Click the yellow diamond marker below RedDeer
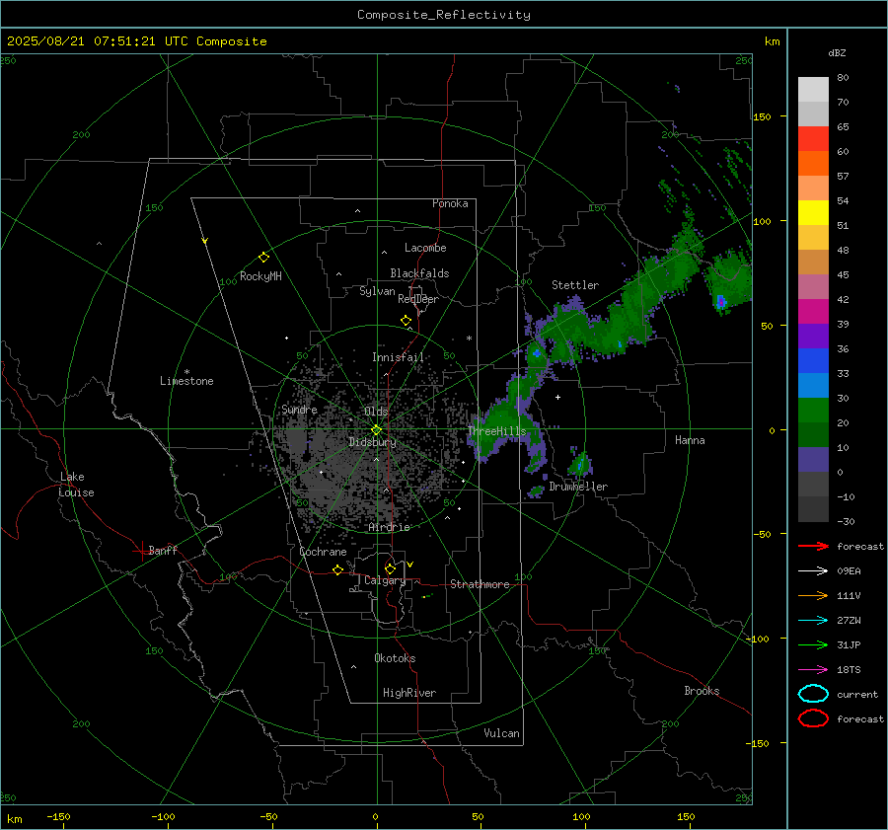This screenshot has height=830, width=888. point(406,321)
